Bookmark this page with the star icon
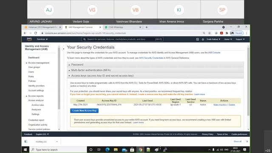This screenshot has height=153, width=272. (210, 33)
